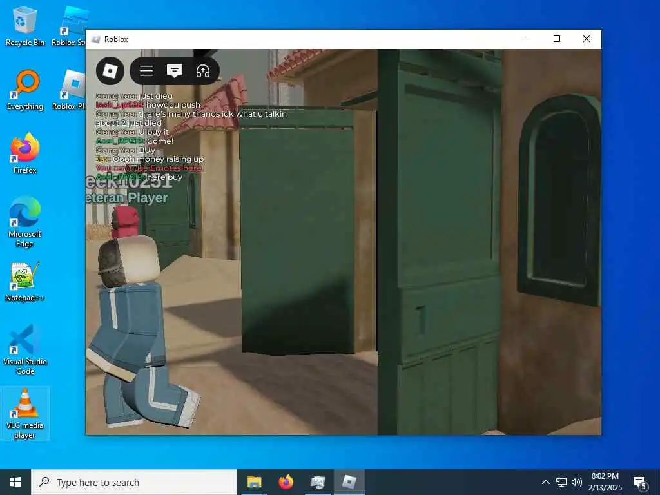Expand hidden system tray icons

click(545, 482)
